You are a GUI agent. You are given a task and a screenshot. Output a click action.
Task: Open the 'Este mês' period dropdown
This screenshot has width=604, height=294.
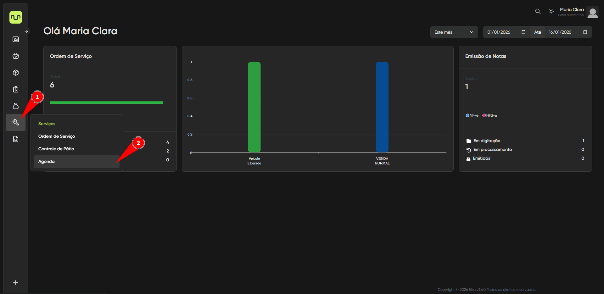click(x=454, y=32)
